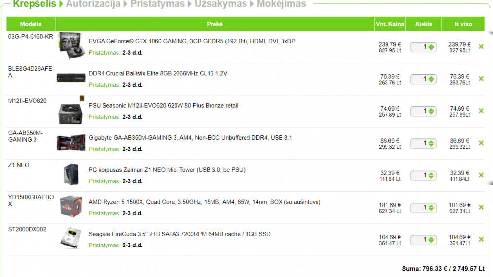Click the Prekė column header

[x=215, y=24]
